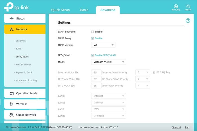Viewport: 197px width, 131px height.
Task: Open the help question mark icon
Action: [188, 20]
